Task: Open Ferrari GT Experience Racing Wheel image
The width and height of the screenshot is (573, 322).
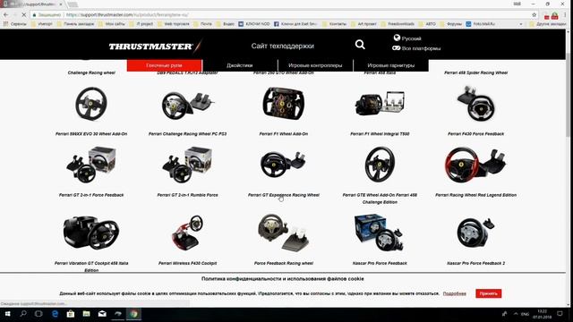Action: [284, 164]
